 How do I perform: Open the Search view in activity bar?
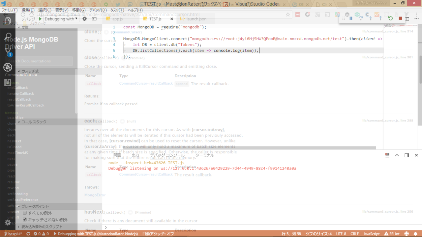click(x=8, y=36)
